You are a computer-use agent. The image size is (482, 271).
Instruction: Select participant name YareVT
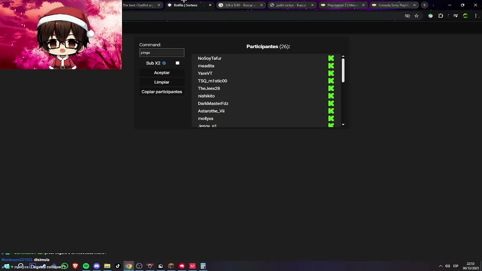click(205, 73)
